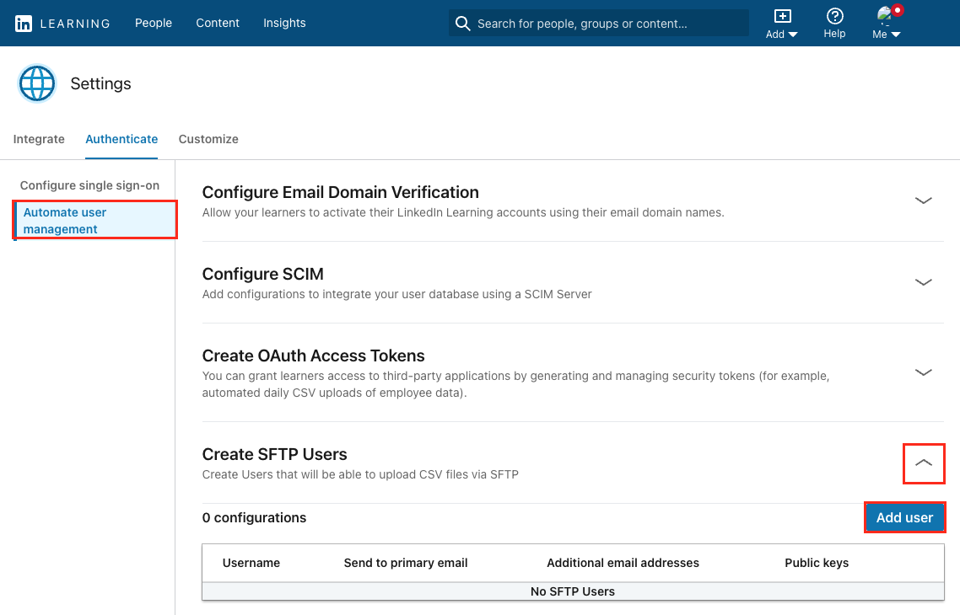This screenshot has width=960, height=615.
Task: Click the globe icon beside Settings
Action: [x=36, y=83]
